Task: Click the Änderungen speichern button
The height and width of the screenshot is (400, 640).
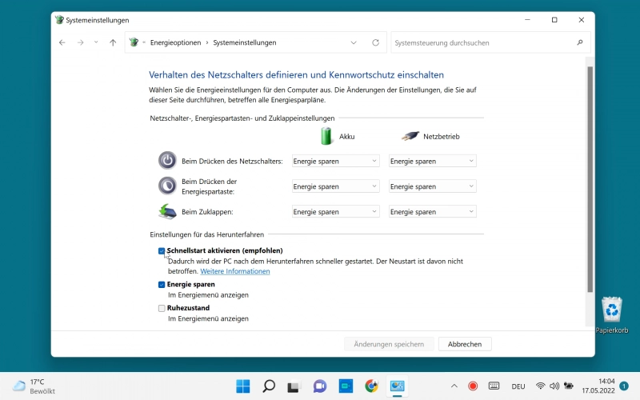Action: pos(389,344)
